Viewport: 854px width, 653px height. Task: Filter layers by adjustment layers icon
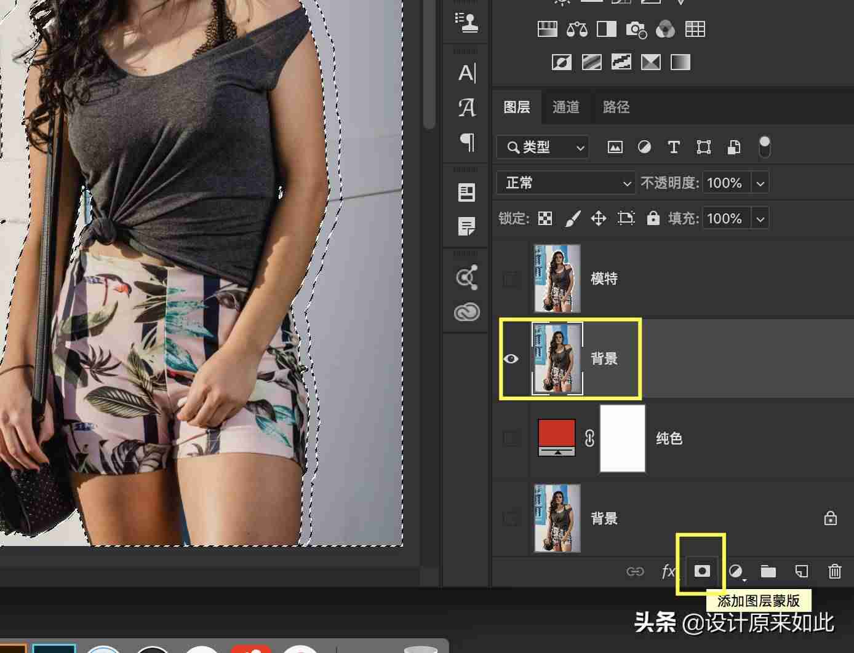coord(644,147)
